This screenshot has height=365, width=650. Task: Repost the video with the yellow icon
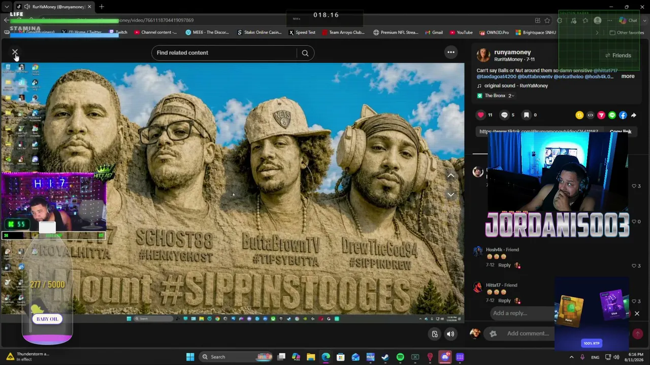(579, 115)
